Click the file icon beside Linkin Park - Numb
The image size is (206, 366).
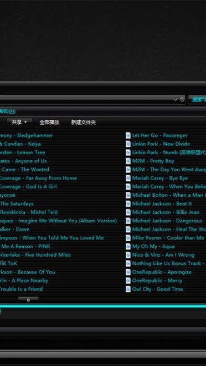(x=128, y=152)
